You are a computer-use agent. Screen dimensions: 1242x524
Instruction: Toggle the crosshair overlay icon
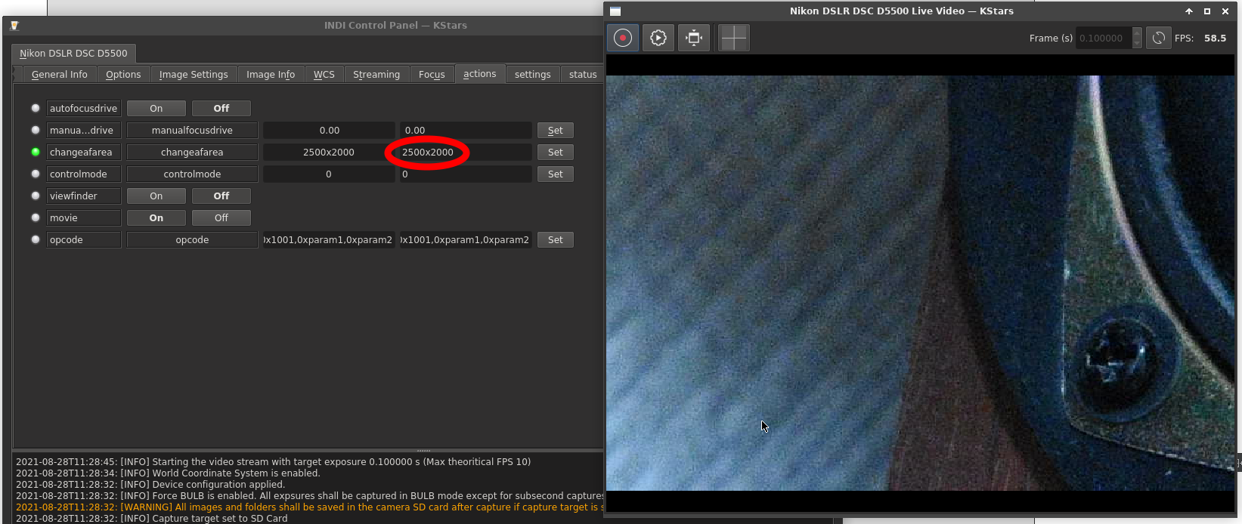click(734, 38)
